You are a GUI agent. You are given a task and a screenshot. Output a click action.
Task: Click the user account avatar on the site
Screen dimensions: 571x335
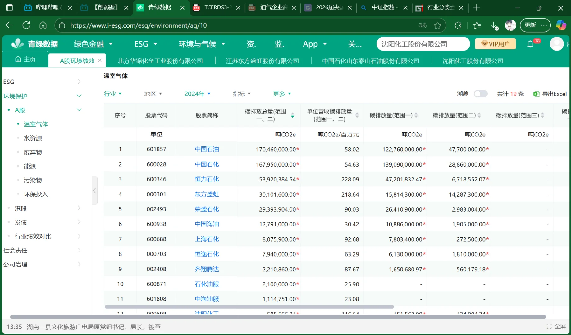[557, 44]
